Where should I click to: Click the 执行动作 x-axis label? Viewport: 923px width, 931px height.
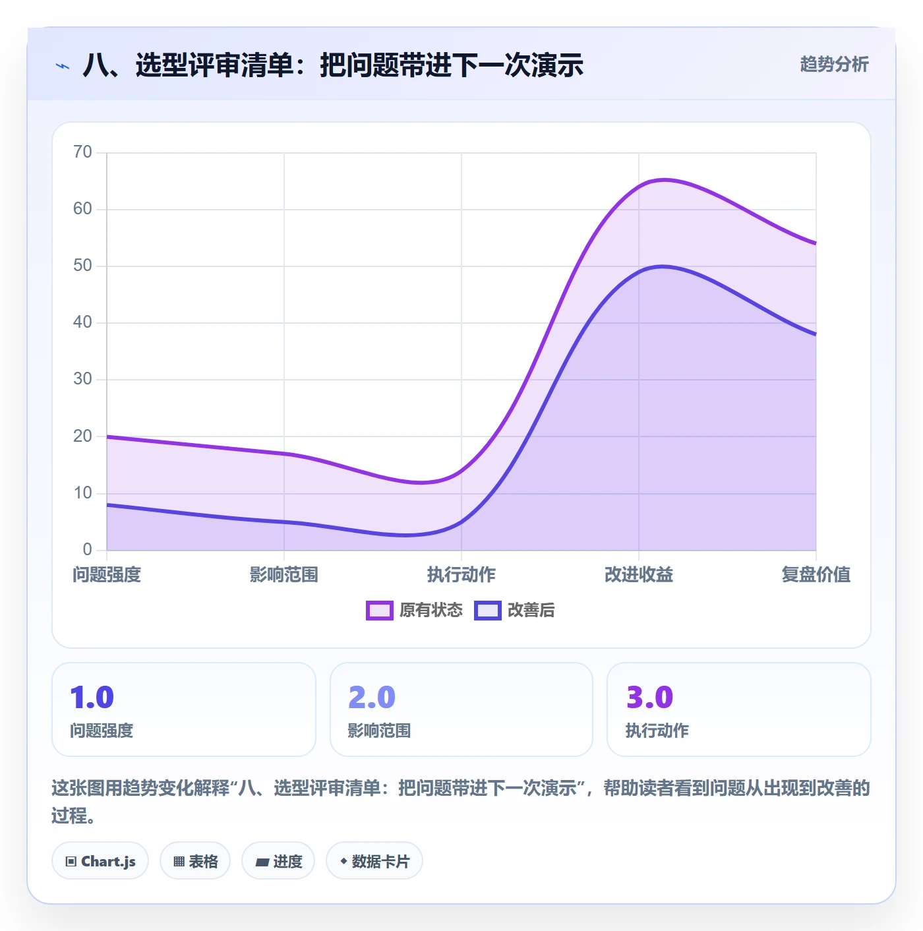tap(461, 575)
